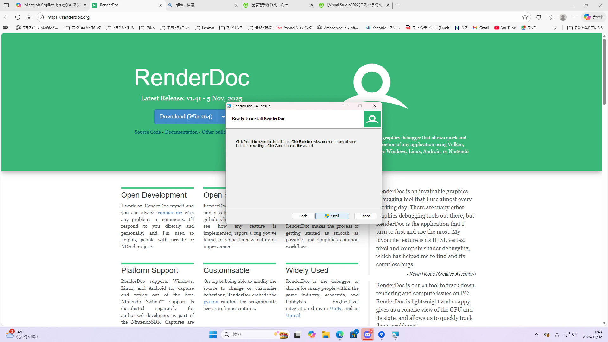Click the Install button in setup wizard
This screenshot has height=342, width=608.
click(332, 216)
